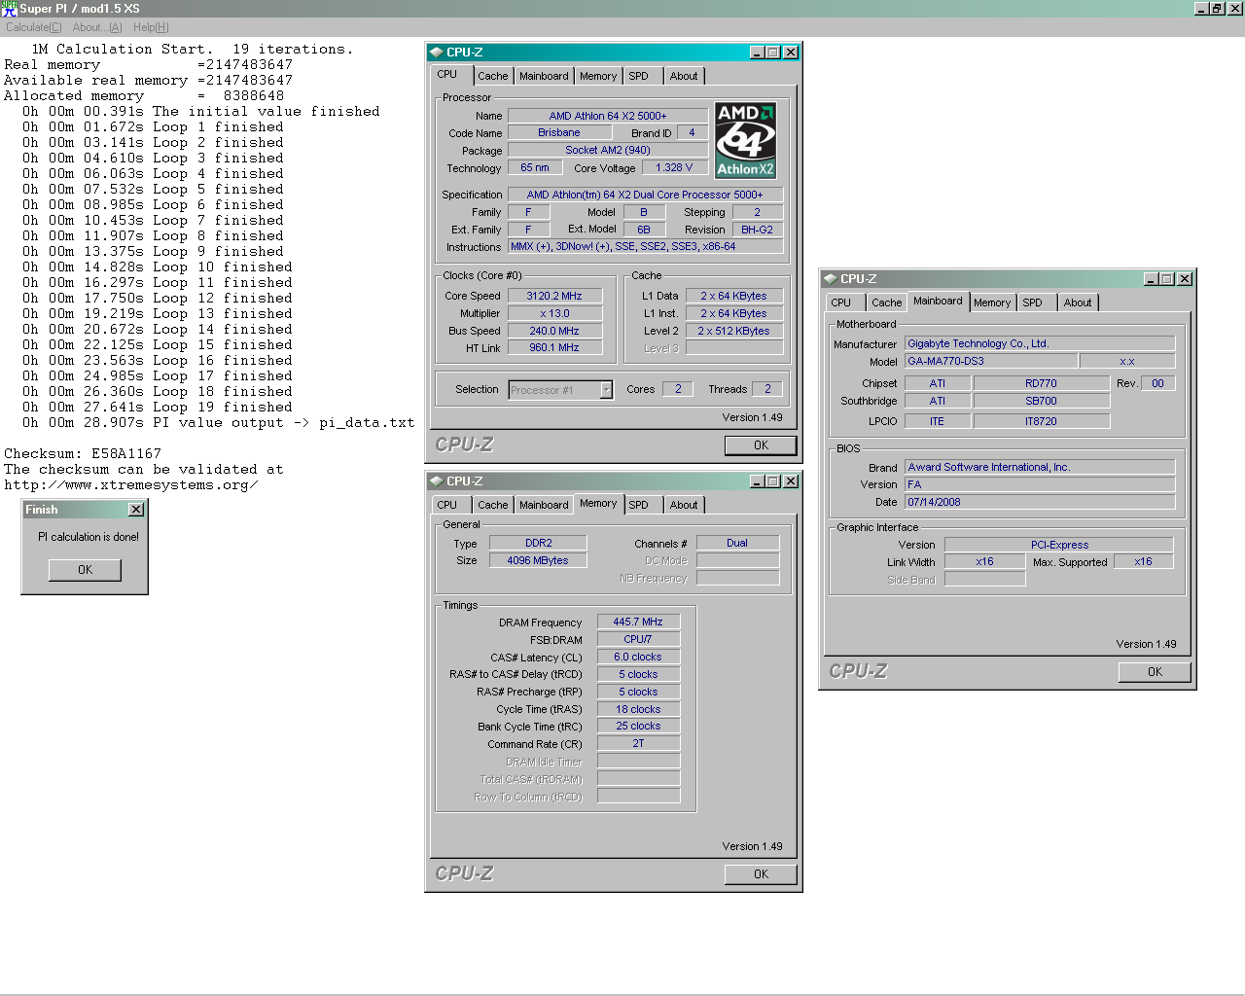Click the title icon of the CPU-Z window showing the Memory tab
Screen dimensions: 1245x996
point(437,481)
